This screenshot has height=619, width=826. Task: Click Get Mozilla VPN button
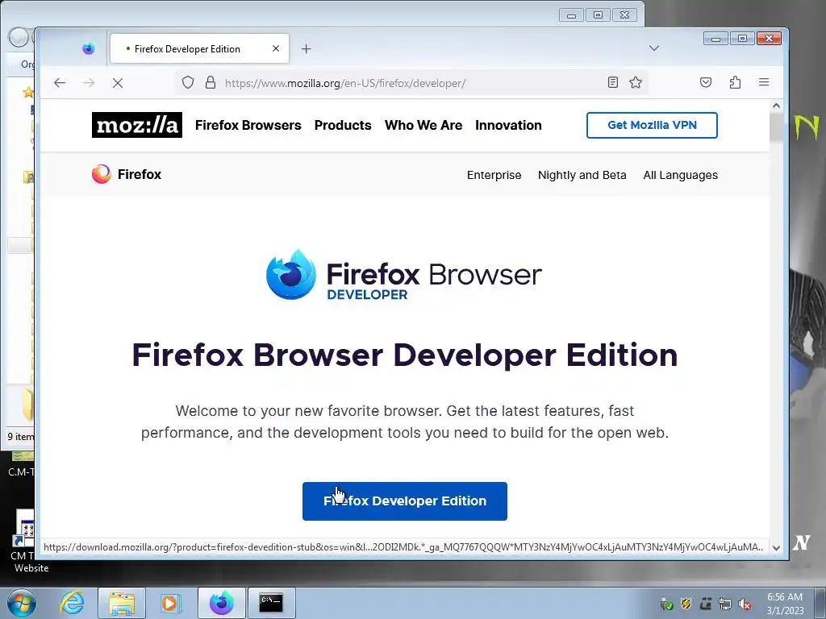(x=652, y=125)
